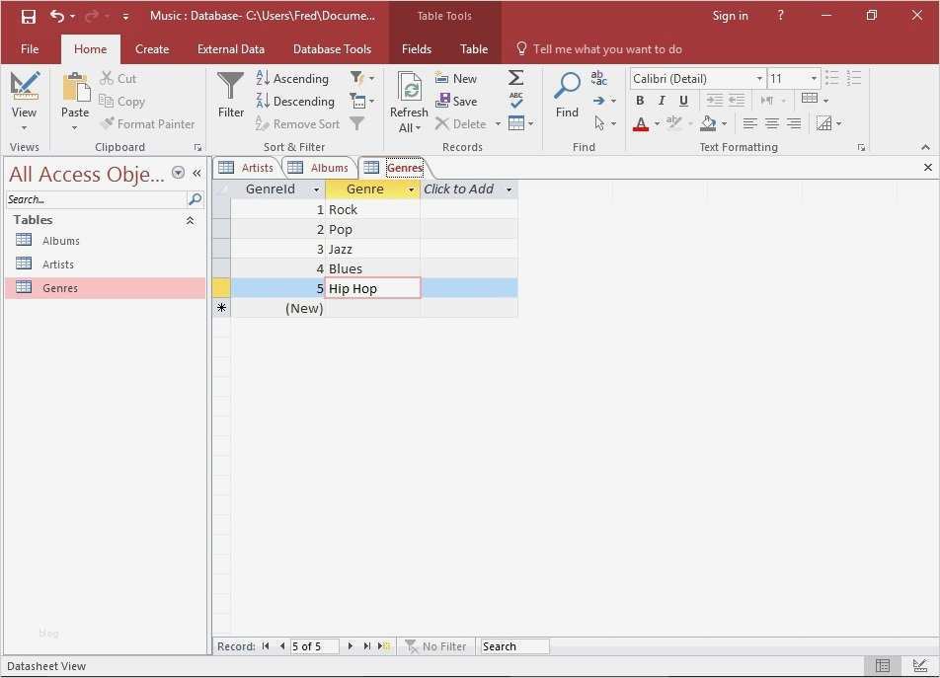
Task: Switch to Datasheet View in status bar
Action: click(882, 666)
